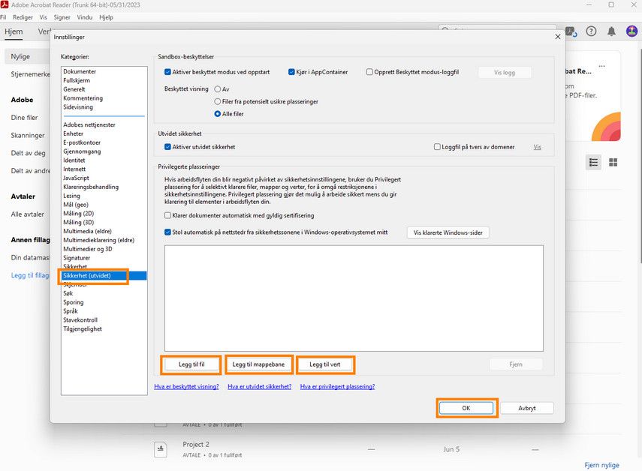The width and height of the screenshot is (642, 471).
Task: Click the Project 2 file icon
Action: click(x=161, y=449)
